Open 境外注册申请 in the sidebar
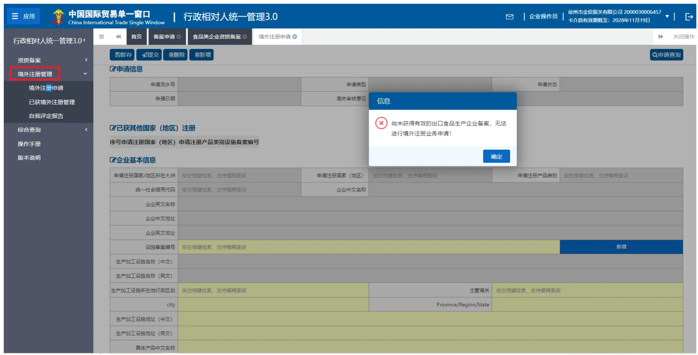 (x=46, y=88)
